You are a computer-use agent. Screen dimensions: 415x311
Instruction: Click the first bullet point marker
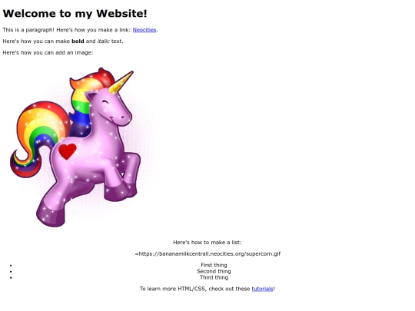11,265
